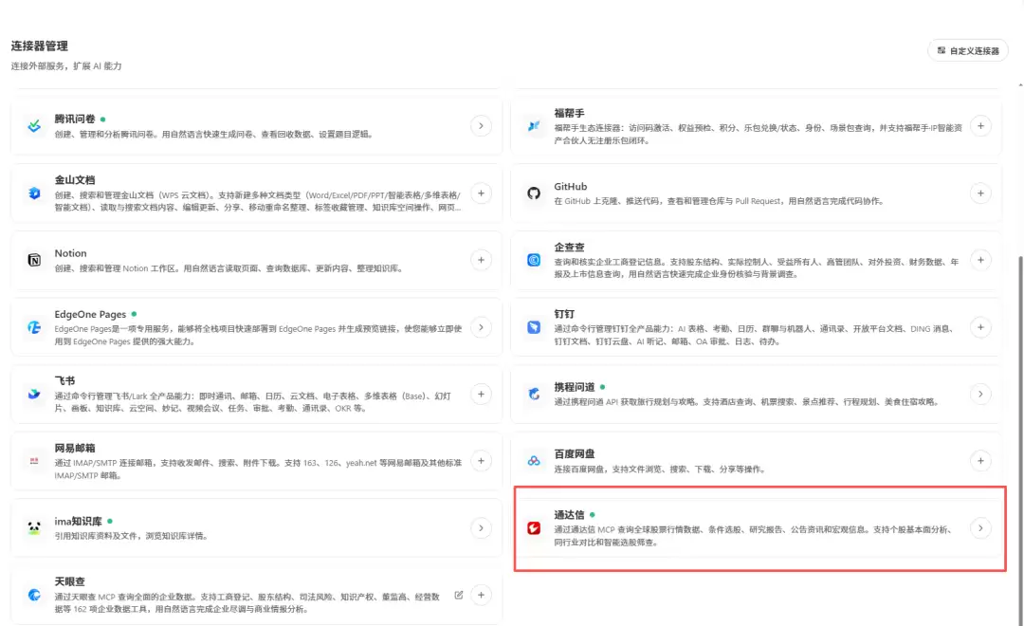This screenshot has width=1024, height=626.
Task: Click the Notion description text
Action: click(x=229, y=268)
